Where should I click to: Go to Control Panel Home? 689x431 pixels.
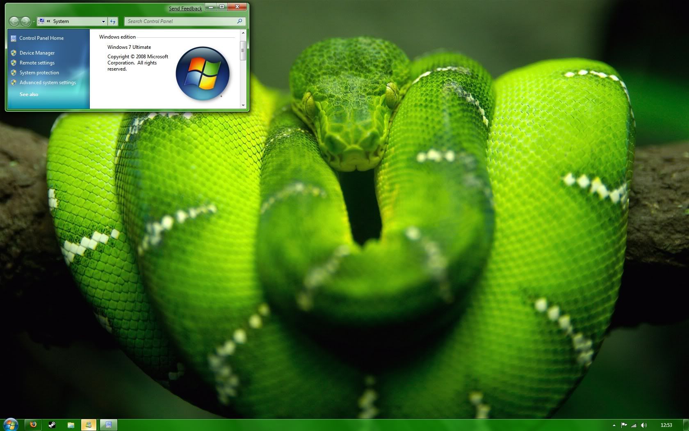41,38
